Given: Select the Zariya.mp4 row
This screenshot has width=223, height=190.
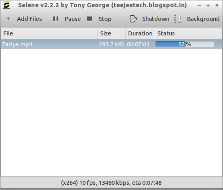Looking at the screenshot, I should (x=111, y=44).
